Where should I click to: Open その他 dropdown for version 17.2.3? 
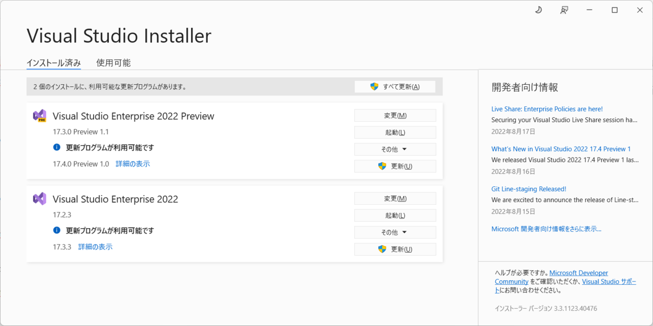(395, 232)
